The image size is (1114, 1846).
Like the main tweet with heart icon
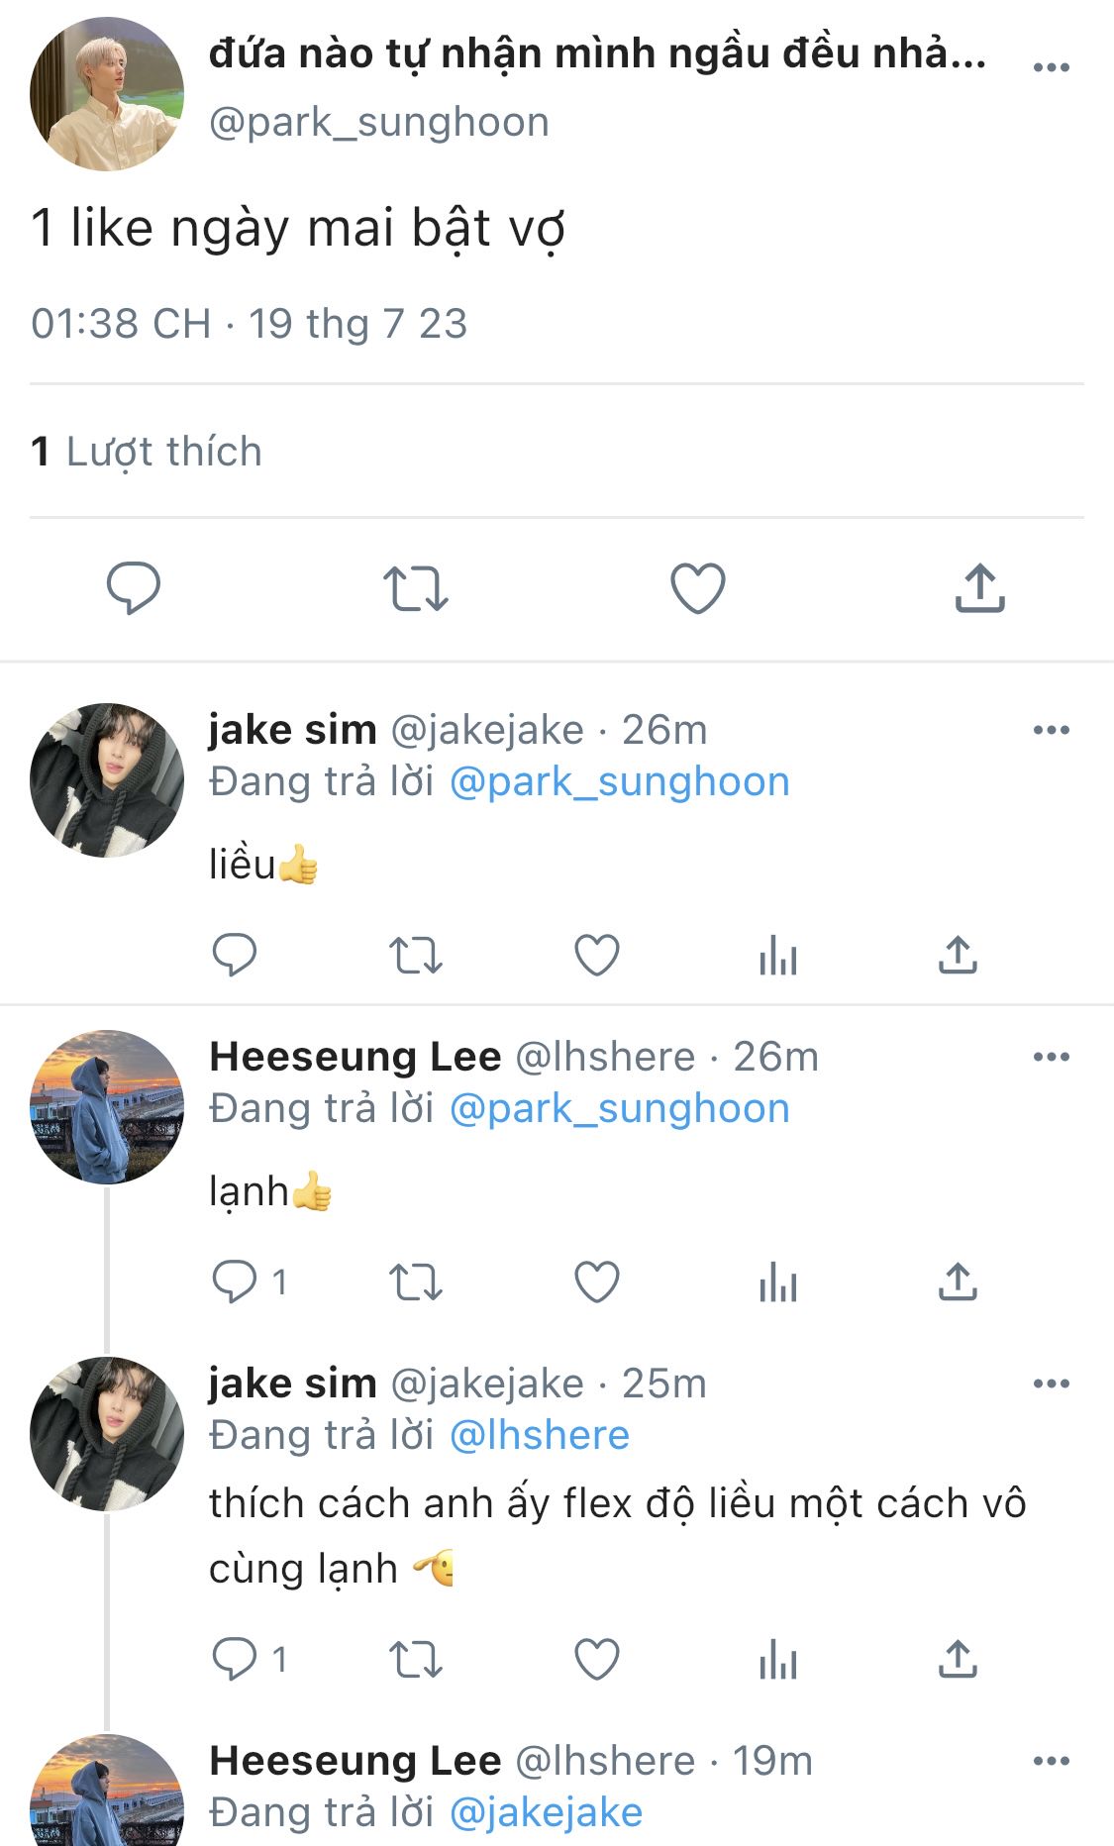point(698,588)
